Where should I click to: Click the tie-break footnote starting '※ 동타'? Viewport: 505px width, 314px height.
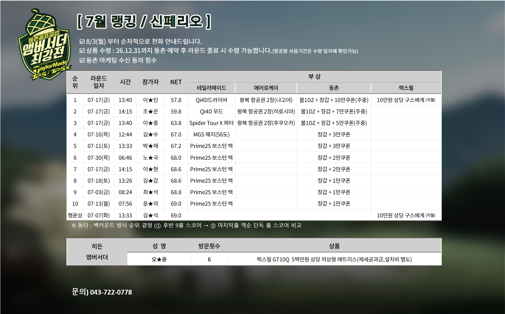[186, 225]
